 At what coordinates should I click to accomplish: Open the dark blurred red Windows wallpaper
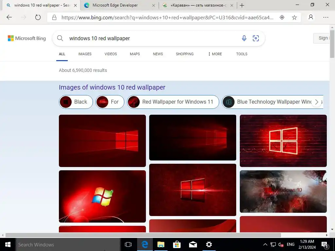coord(193,138)
